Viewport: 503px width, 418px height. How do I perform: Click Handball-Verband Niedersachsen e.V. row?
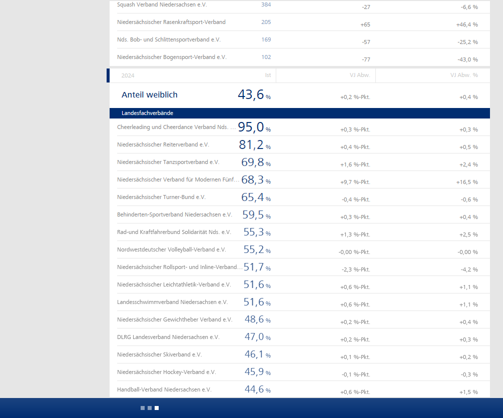pos(164,389)
